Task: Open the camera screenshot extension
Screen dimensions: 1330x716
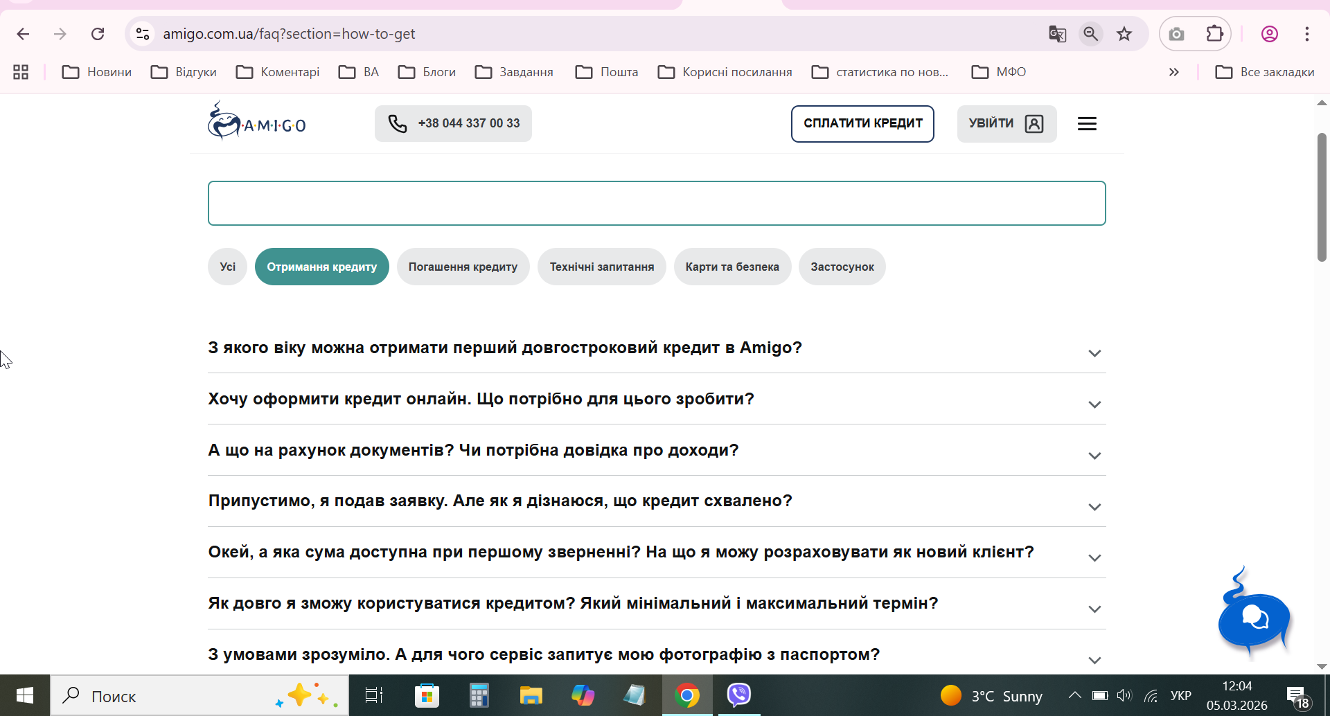Action: coord(1176,34)
